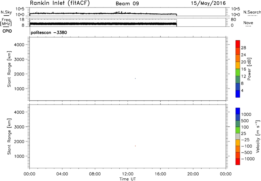Click the 'N.Search' legend label
Viewport: 261px width, 181px height.
click(252, 12)
